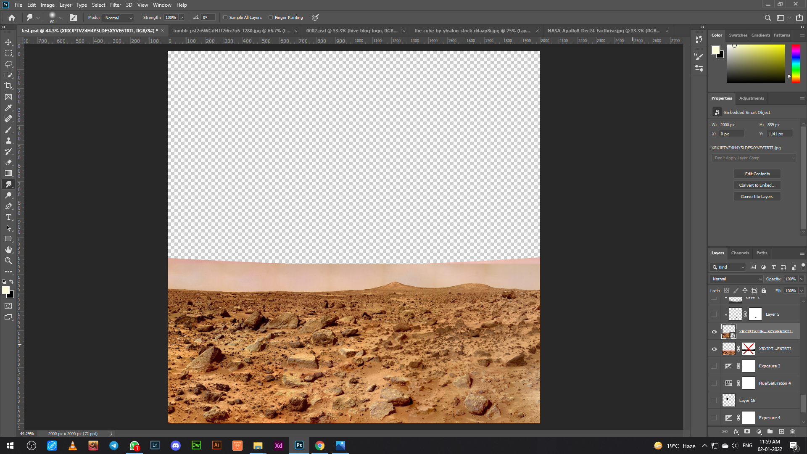
Task: Switch to the 0002.psd document tab
Action: pos(352,31)
